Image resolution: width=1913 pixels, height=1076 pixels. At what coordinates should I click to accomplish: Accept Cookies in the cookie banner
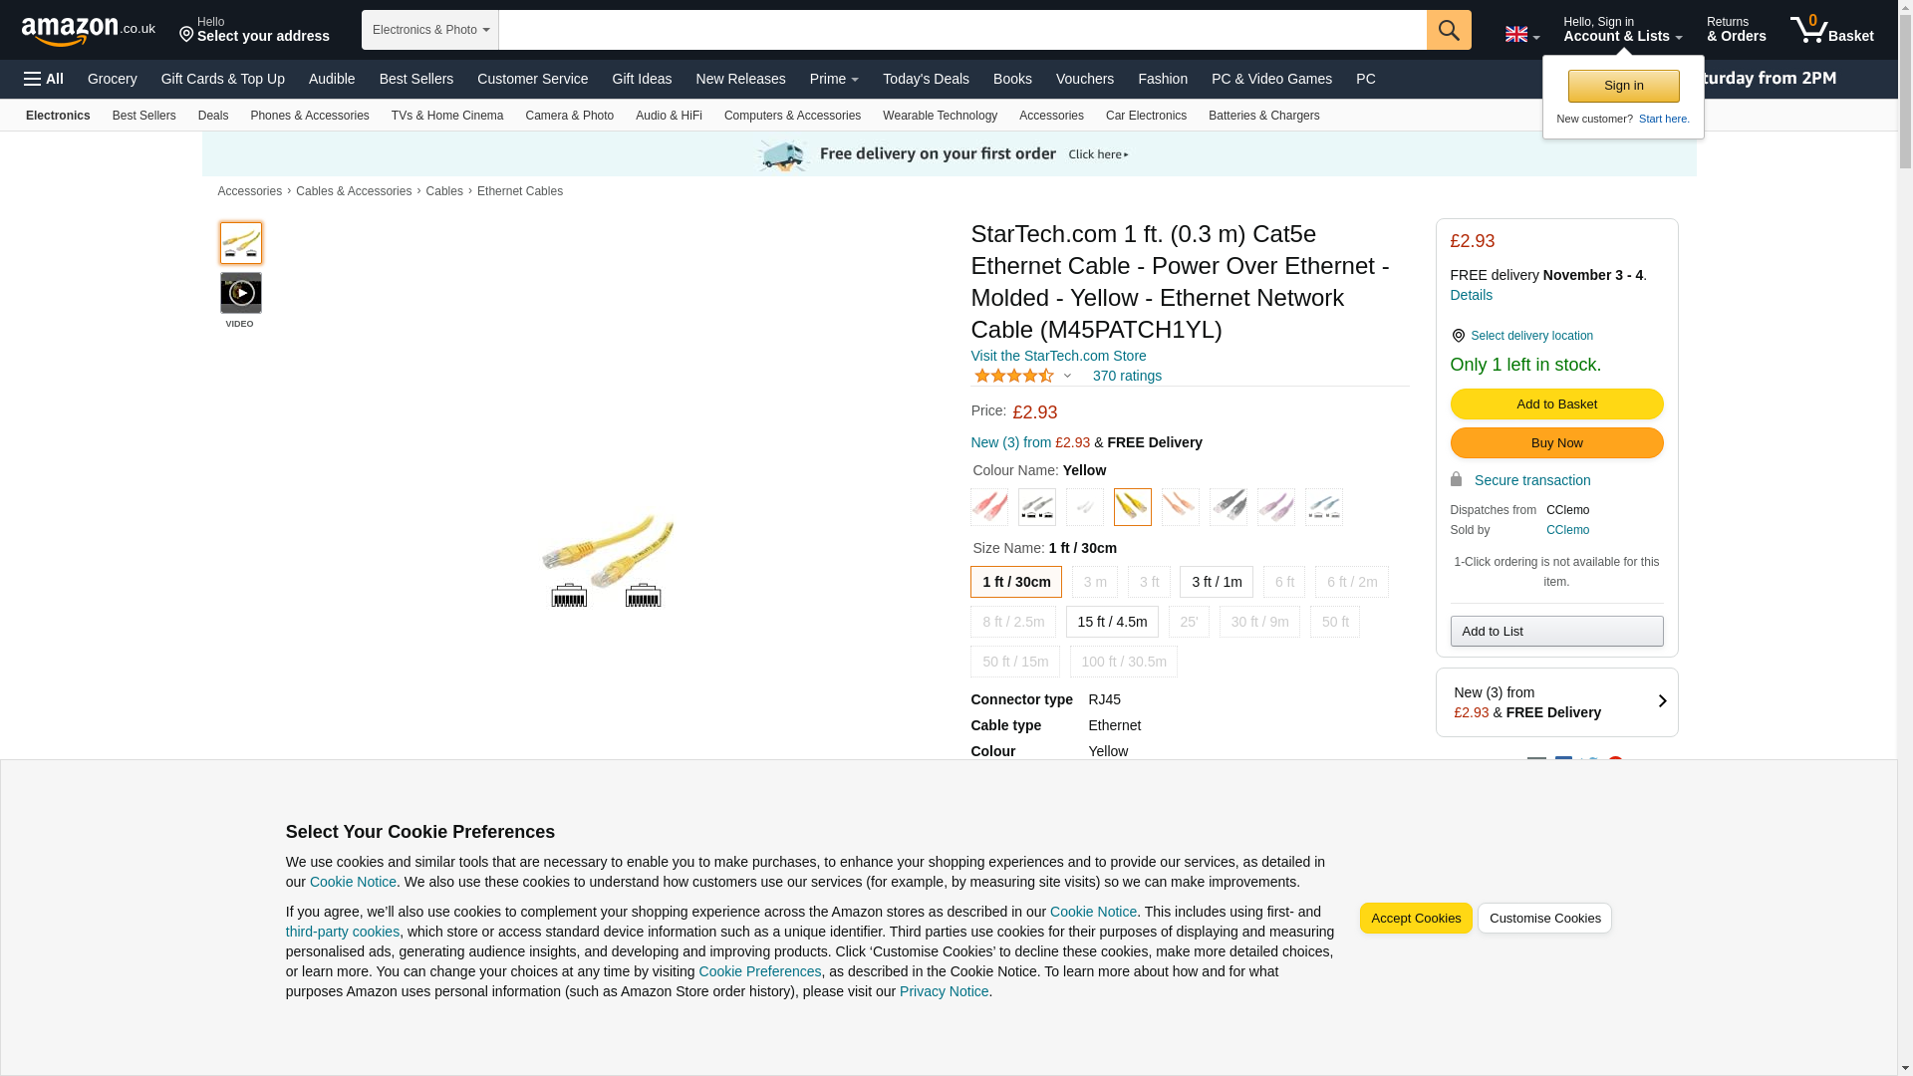(x=1415, y=918)
